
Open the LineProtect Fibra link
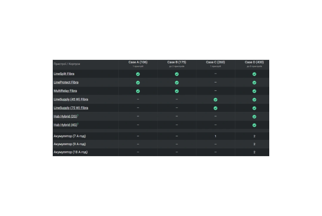coord(66,82)
